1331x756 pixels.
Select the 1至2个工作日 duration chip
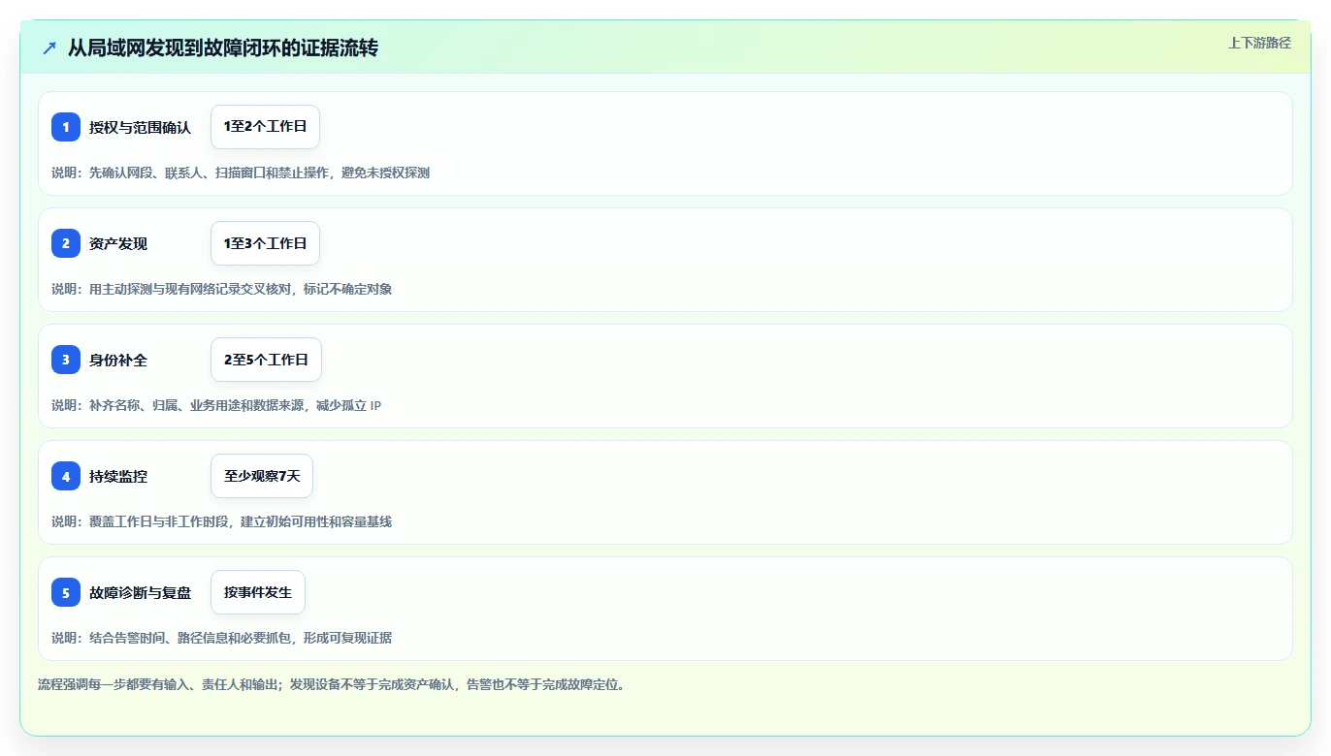click(x=265, y=127)
